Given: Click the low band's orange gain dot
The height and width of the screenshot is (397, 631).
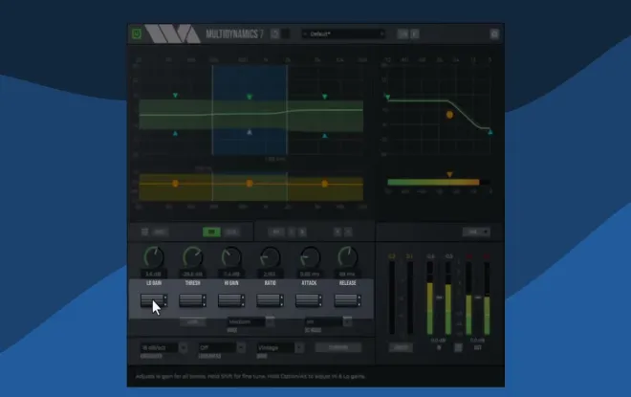Looking at the screenshot, I should pos(176,184).
